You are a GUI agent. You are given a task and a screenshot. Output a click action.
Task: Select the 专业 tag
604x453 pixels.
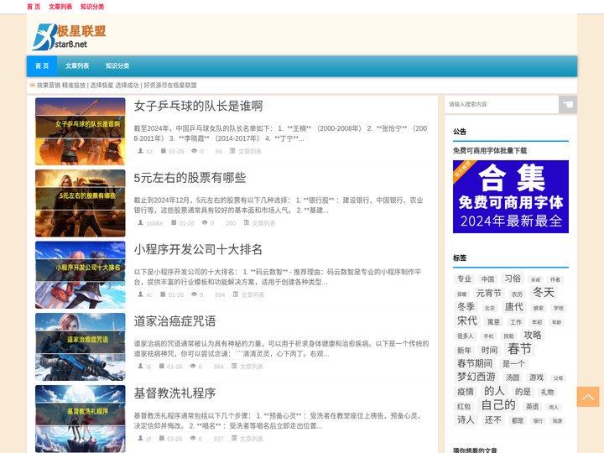pos(464,279)
